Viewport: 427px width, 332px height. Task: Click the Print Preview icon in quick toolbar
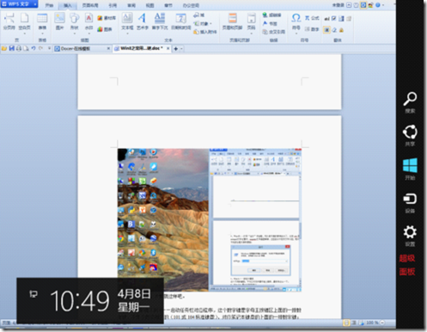coord(26,48)
